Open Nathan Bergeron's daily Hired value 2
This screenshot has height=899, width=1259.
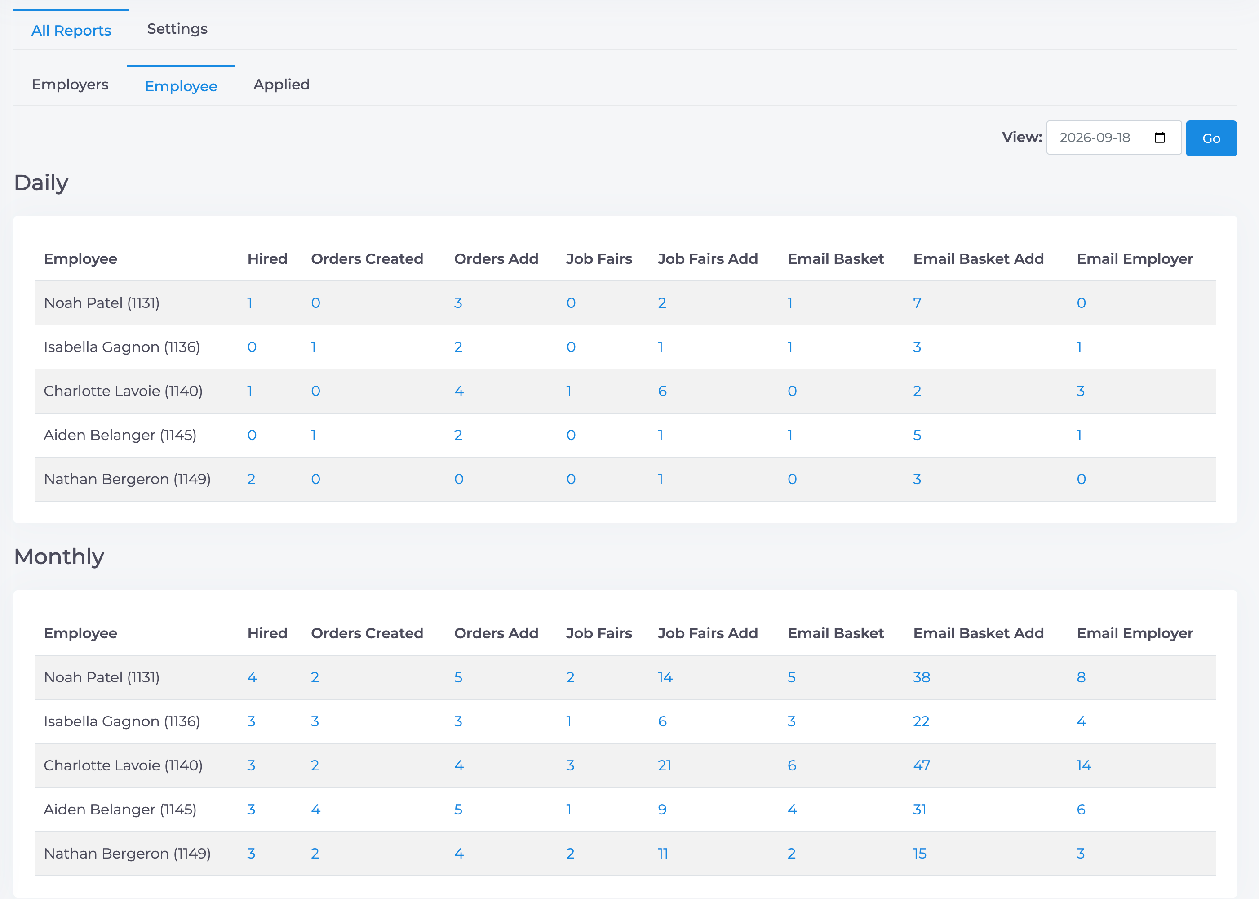click(251, 479)
